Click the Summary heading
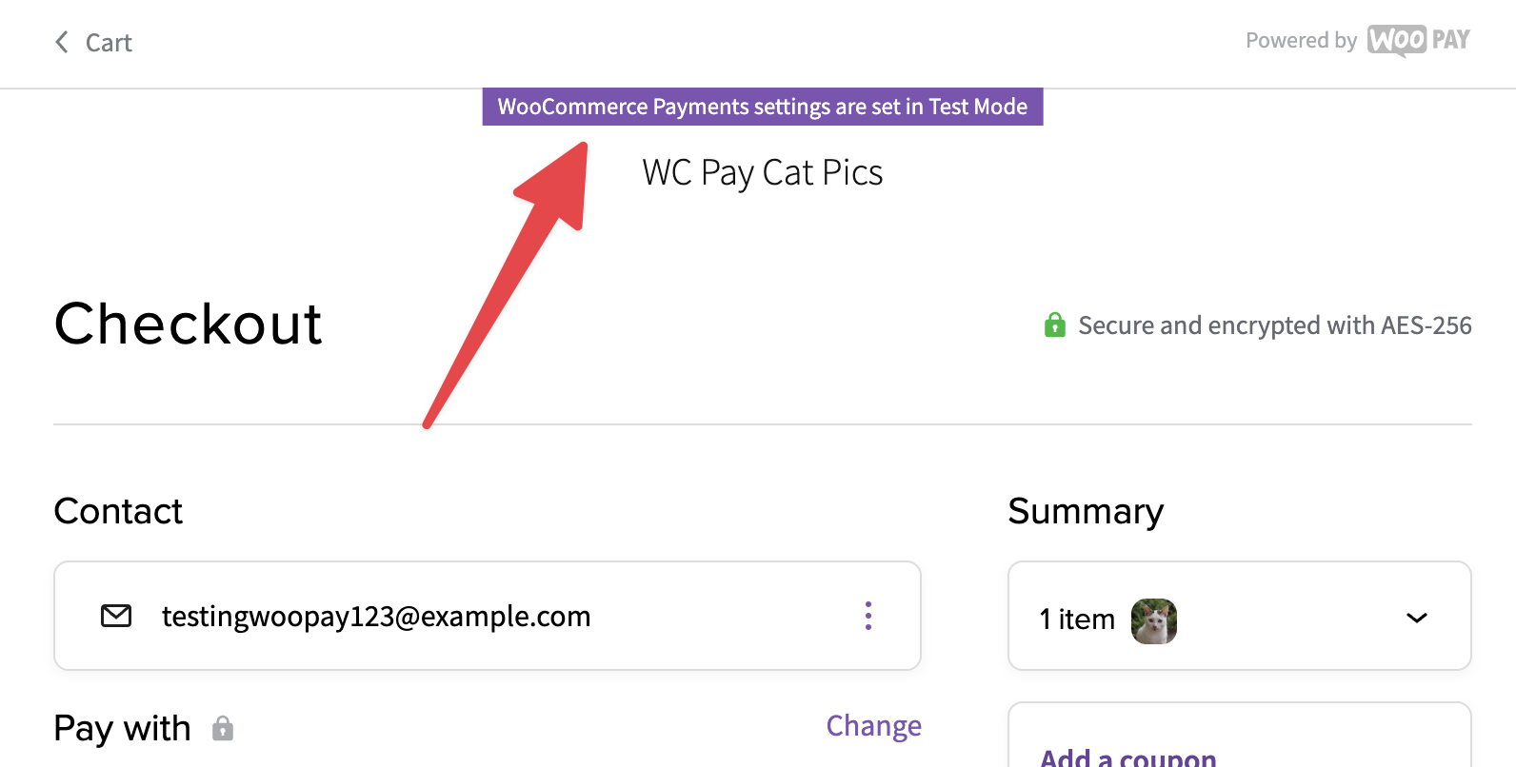The height and width of the screenshot is (767, 1516). (x=1086, y=512)
